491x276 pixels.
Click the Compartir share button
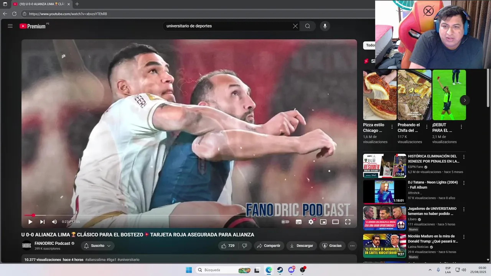point(269,246)
